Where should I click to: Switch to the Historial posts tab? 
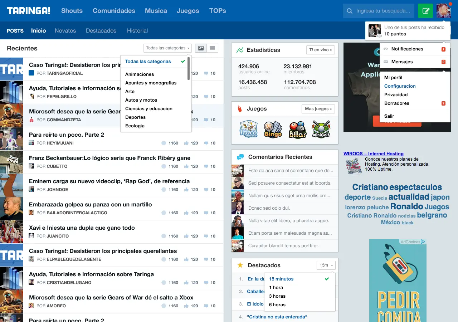137,31
